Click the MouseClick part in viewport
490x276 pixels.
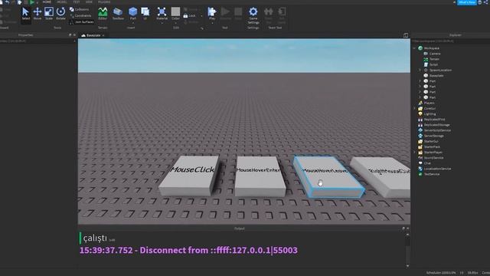[x=189, y=176]
